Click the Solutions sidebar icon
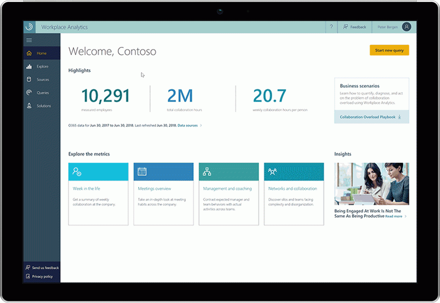Screen dimensions: 440x303 [x=29, y=106]
